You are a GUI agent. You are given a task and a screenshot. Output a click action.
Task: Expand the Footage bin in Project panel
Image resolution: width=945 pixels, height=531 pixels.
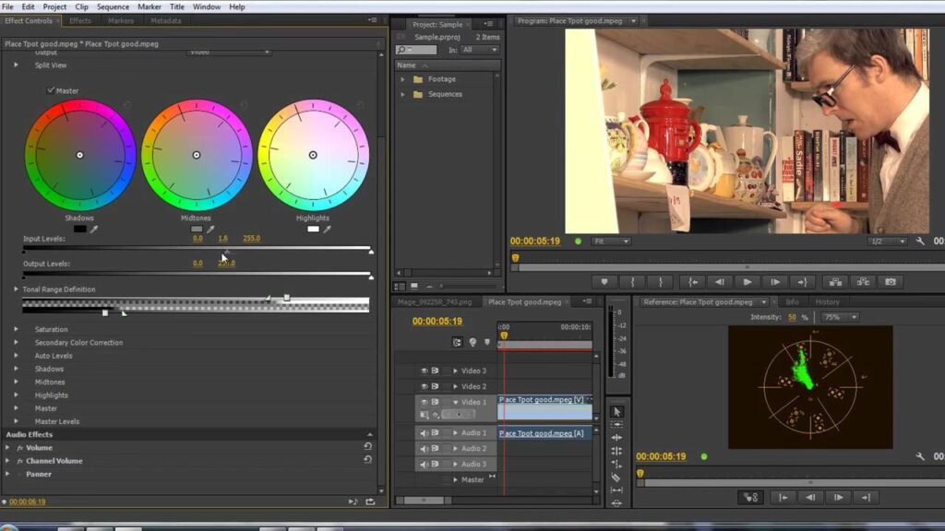[x=402, y=79]
